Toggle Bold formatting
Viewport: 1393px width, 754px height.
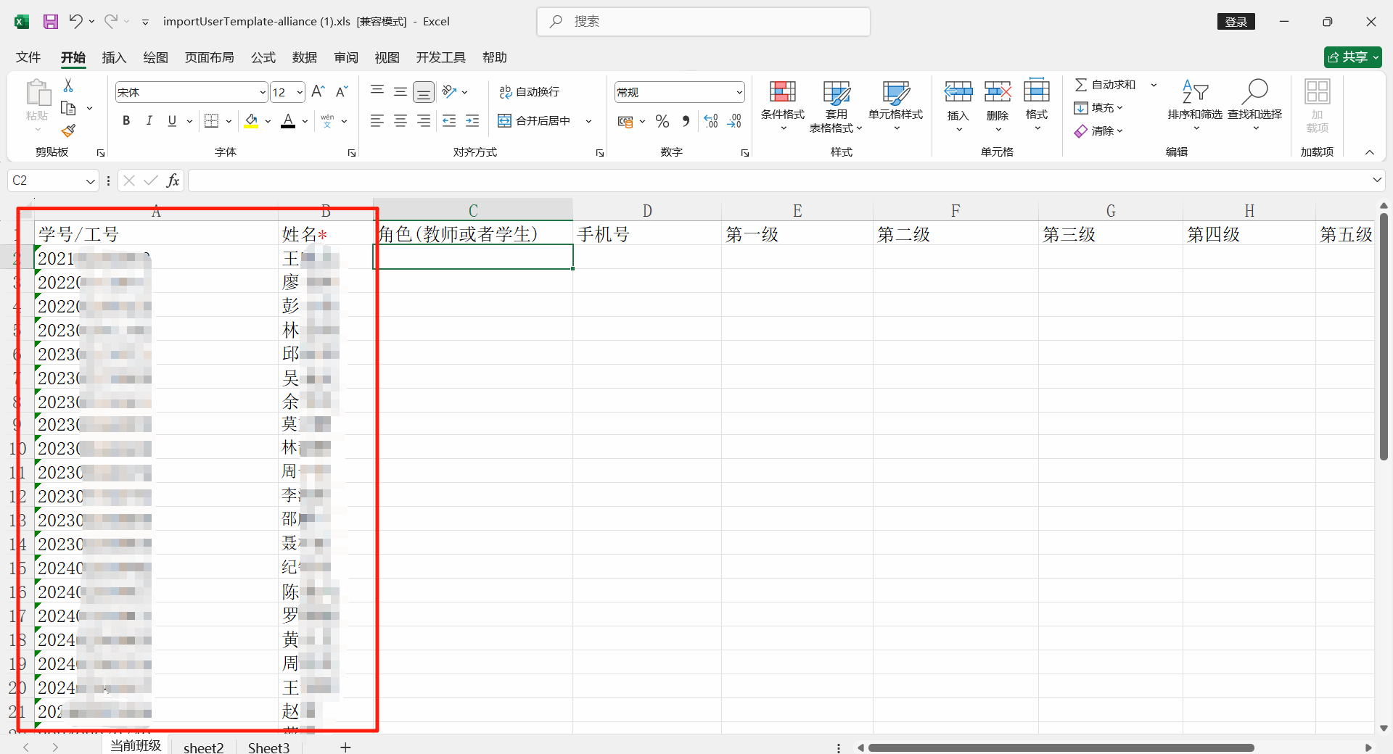pyautogui.click(x=126, y=121)
